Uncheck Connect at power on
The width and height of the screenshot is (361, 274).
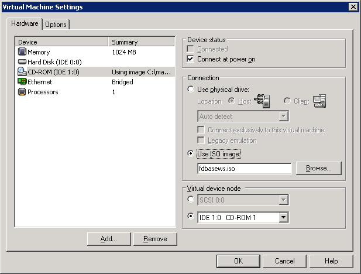[190, 59]
